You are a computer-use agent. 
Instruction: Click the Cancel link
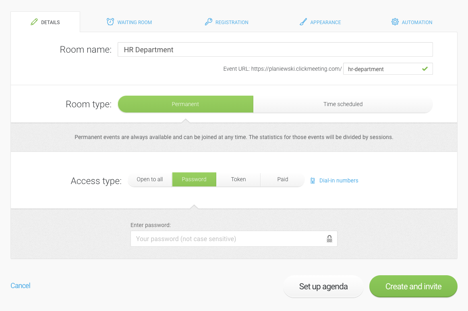(x=20, y=286)
